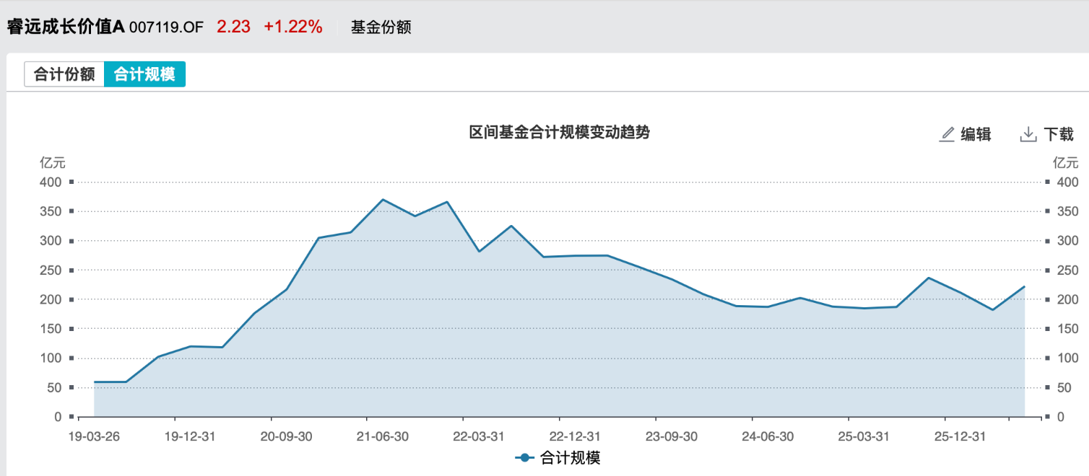Click the 25-12-31 x-axis date label
Screen dimensions: 1089x476
click(x=960, y=436)
